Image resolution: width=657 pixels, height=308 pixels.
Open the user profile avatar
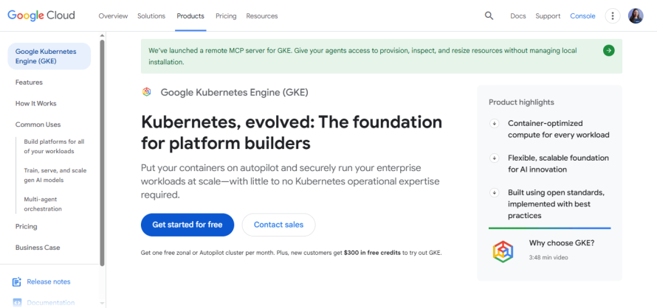click(x=636, y=16)
